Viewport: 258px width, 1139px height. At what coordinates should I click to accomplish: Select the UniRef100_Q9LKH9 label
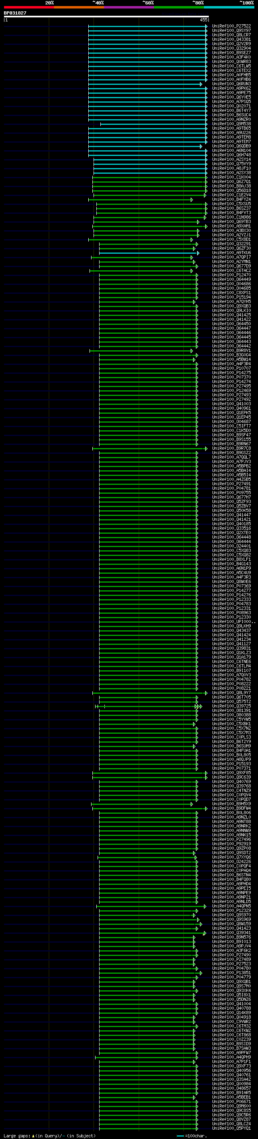(231, 626)
